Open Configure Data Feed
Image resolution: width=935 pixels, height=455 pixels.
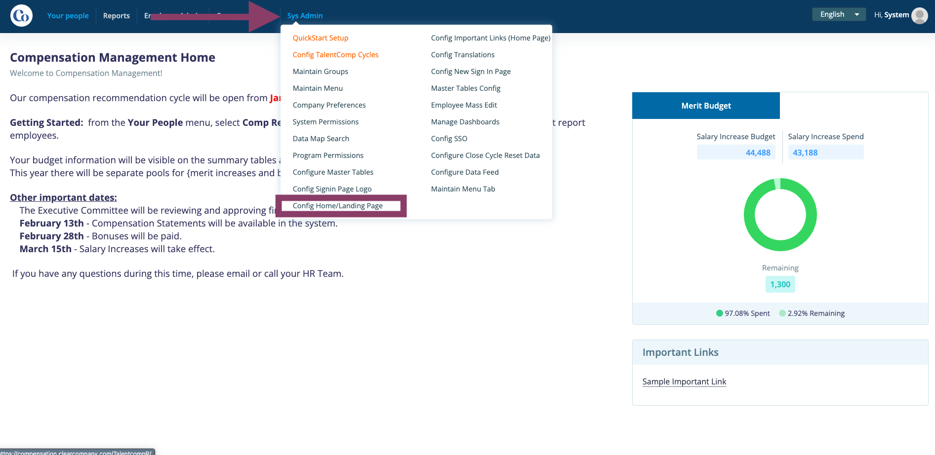tap(465, 172)
